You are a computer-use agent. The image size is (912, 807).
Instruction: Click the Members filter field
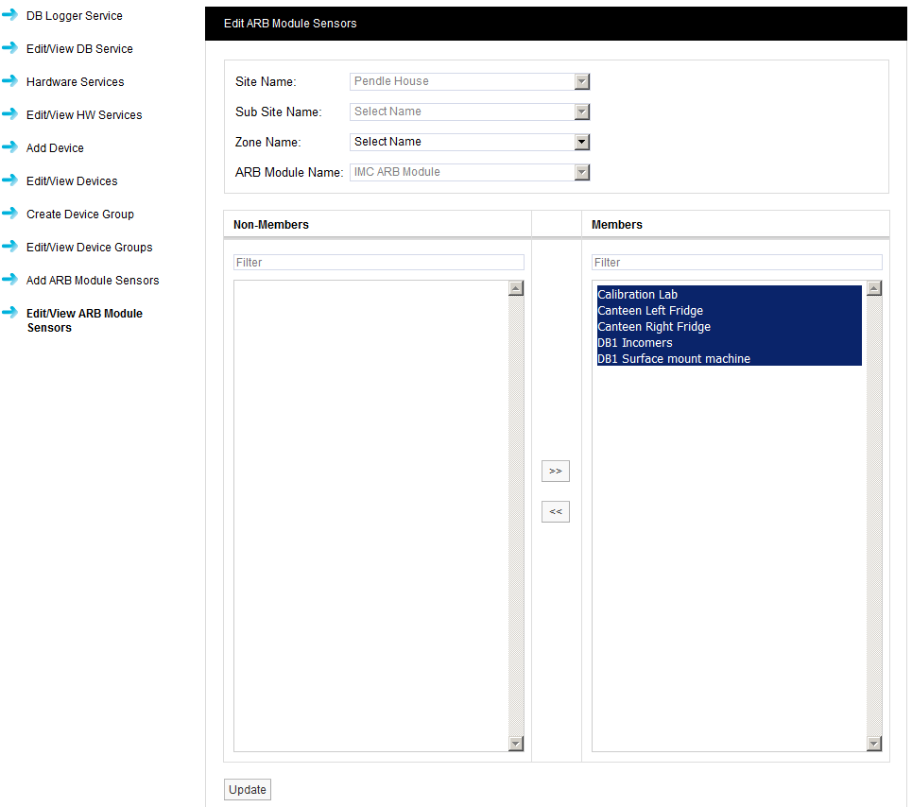point(736,262)
